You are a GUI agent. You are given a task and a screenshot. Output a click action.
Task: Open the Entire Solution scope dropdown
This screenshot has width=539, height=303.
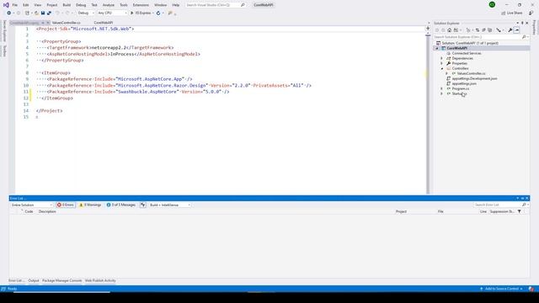pos(32,205)
